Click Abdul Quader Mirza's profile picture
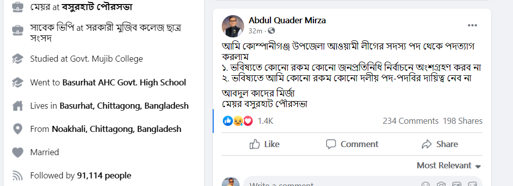This screenshot has width=513, height=186. click(x=233, y=26)
